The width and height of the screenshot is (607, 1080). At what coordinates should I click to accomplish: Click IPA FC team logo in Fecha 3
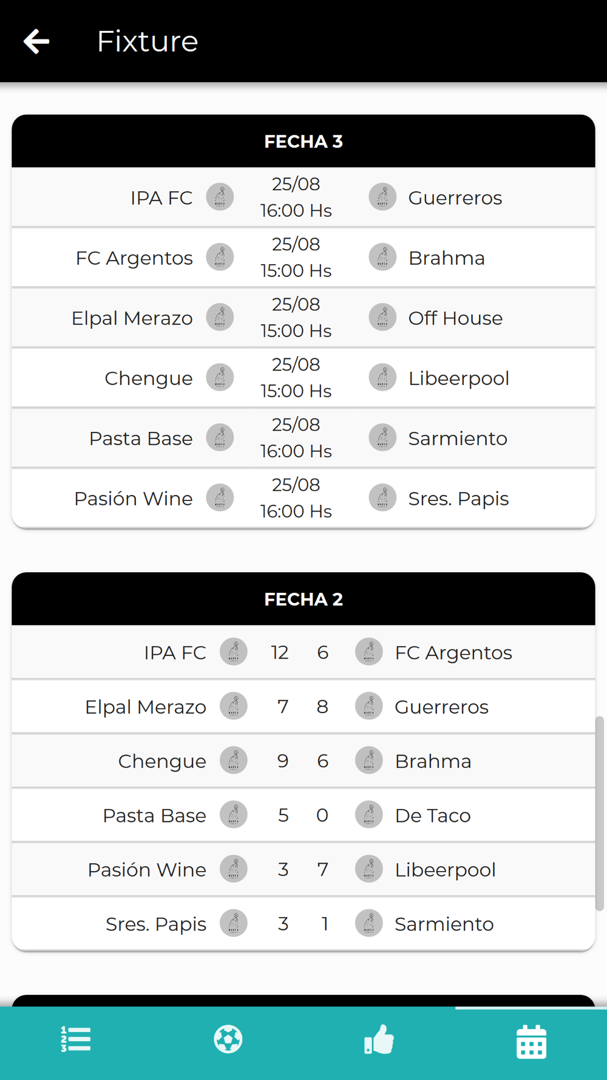(x=220, y=197)
